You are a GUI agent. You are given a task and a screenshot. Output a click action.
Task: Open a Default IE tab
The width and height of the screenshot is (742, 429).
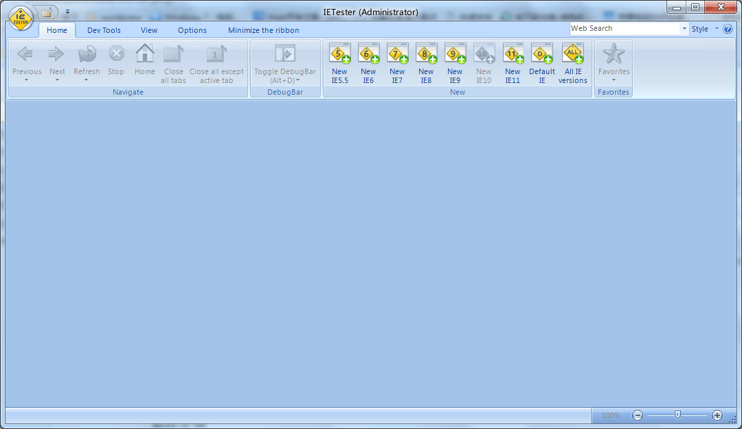[541, 62]
